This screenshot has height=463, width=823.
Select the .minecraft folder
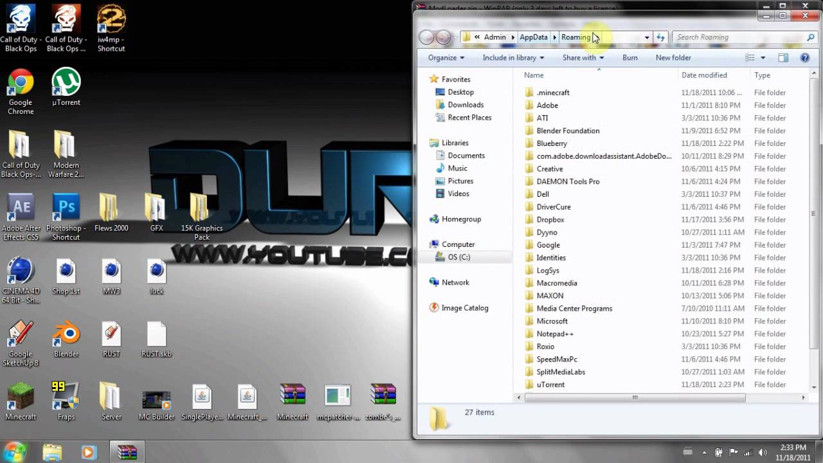[x=553, y=93]
